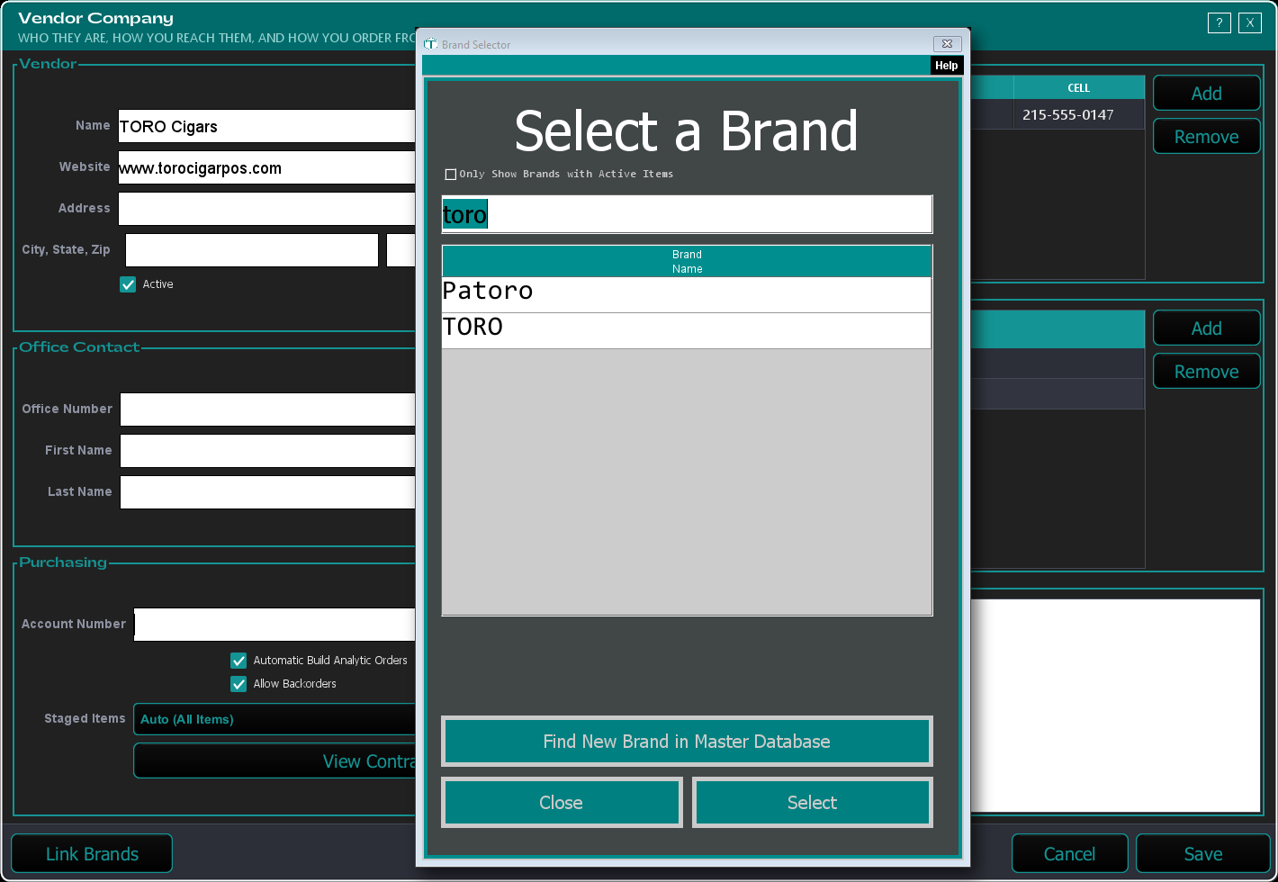The height and width of the screenshot is (882, 1278).
Task: Toggle the Active vendor checkbox
Action: tap(128, 284)
